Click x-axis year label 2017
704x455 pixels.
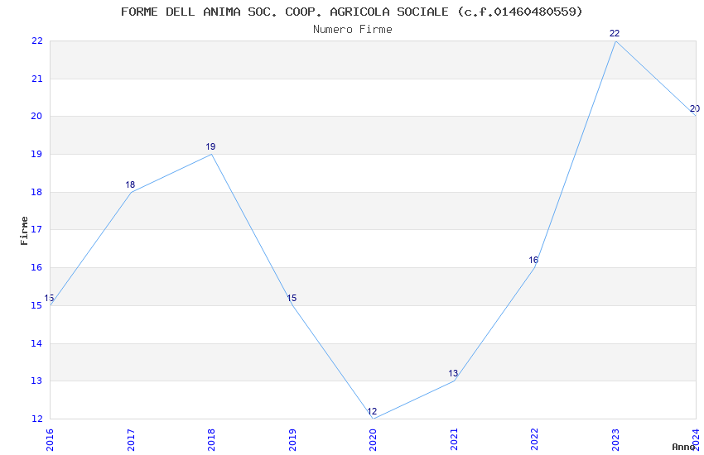coord(131,439)
